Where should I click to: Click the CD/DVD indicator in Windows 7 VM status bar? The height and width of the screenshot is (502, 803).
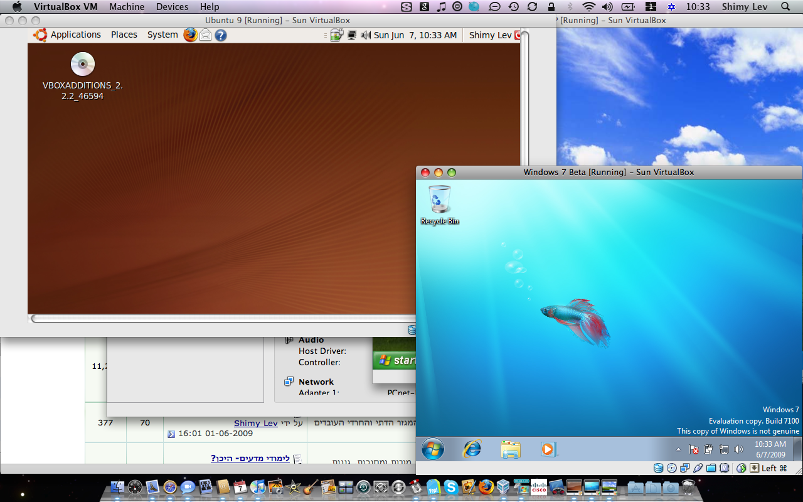tap(672, 468)
